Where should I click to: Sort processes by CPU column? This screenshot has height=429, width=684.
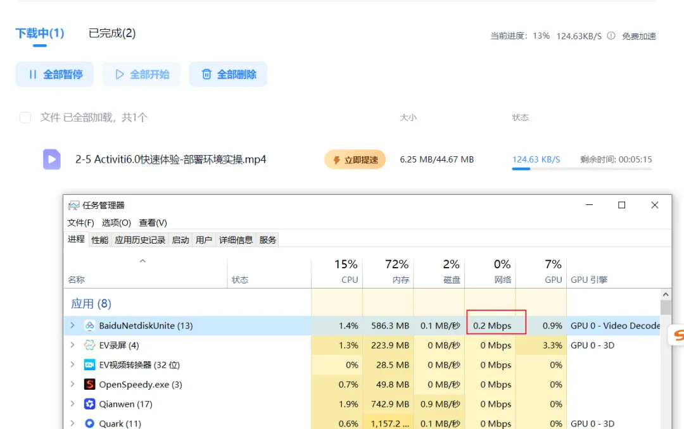tap(337, 272)
